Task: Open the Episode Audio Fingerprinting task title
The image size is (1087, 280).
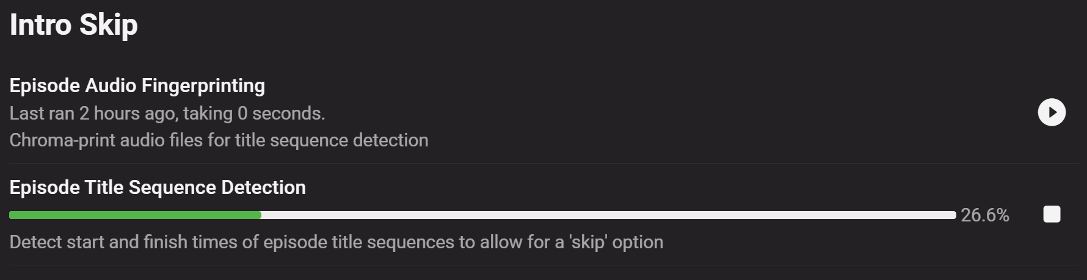Action: click(137, 85)
